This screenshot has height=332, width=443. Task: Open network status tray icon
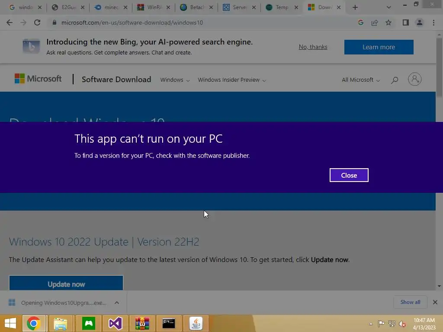tap(392, 323)
